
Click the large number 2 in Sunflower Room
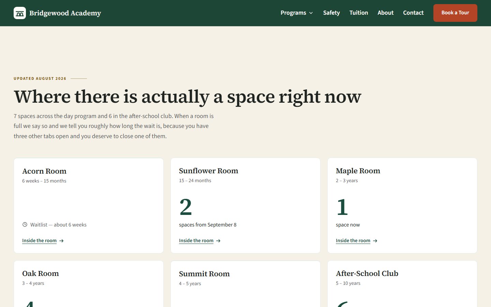coord(186,207)
